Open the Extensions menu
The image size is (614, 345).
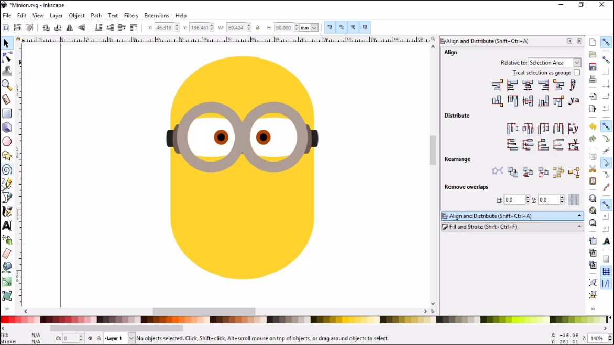(x=156, y=16)
